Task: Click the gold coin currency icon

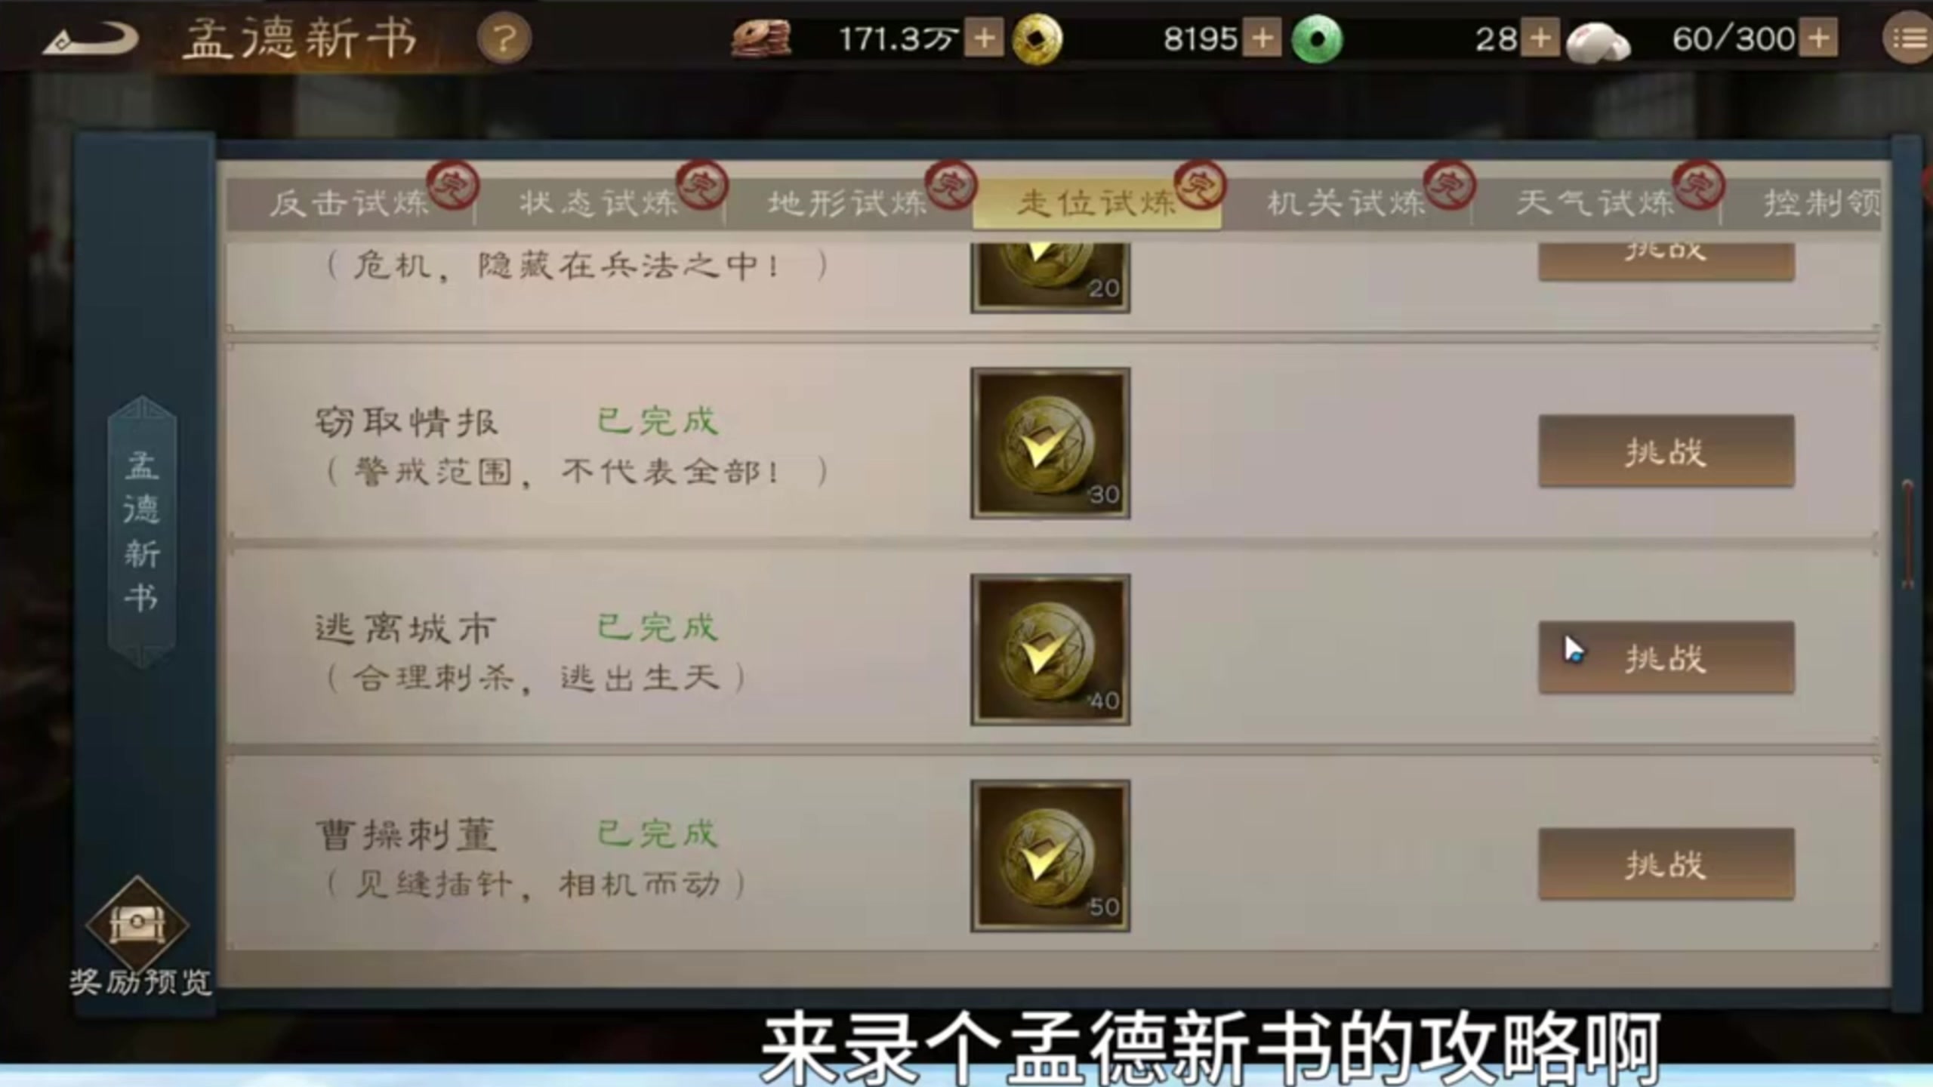Action: click(1037, 39)
